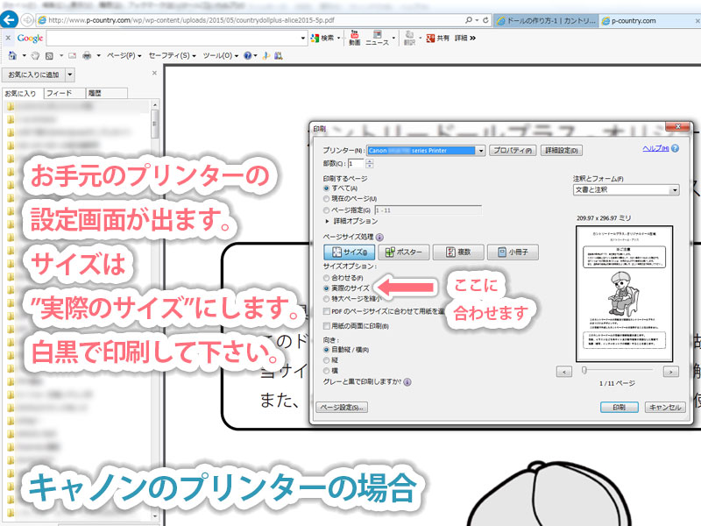Viewport: 701px width, 526px height.
Task: Switch to the p-country.com browser tab
Action: coord(649,20)
